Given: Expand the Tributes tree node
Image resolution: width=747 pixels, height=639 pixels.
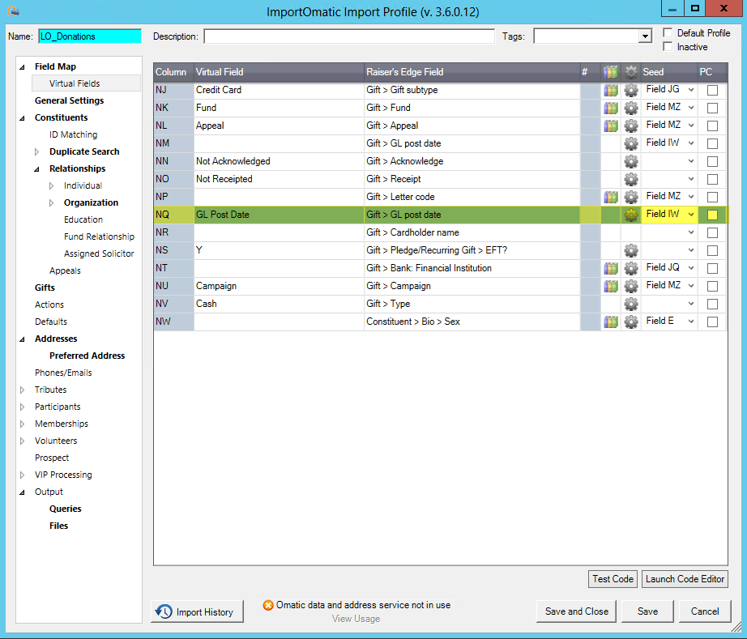Looking at the screenshot, I should pyautogui.click(x=23, y=390).
